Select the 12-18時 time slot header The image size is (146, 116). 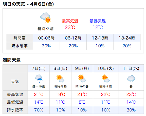(100, 38)
